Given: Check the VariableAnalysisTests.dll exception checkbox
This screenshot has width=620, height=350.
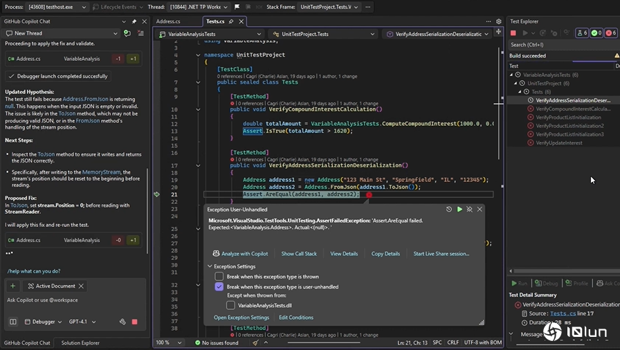Looking at the screenshot, I should point(232,305).
